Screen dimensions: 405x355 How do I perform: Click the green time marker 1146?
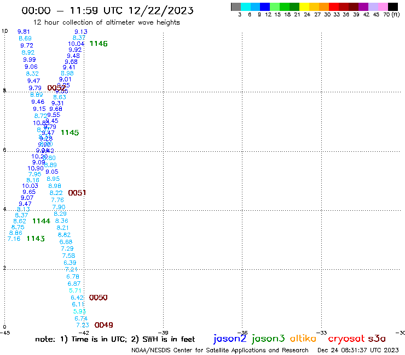click(99, 44)
